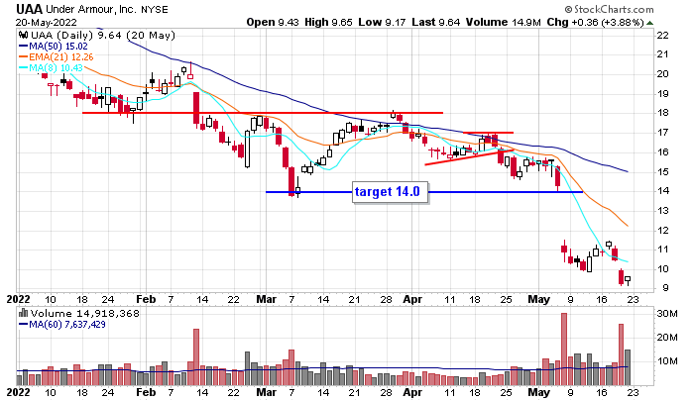The width and height of the screenshot is (694, 401).
Task: Click the Open 9.43 value
Action: (x=273, y=22)
